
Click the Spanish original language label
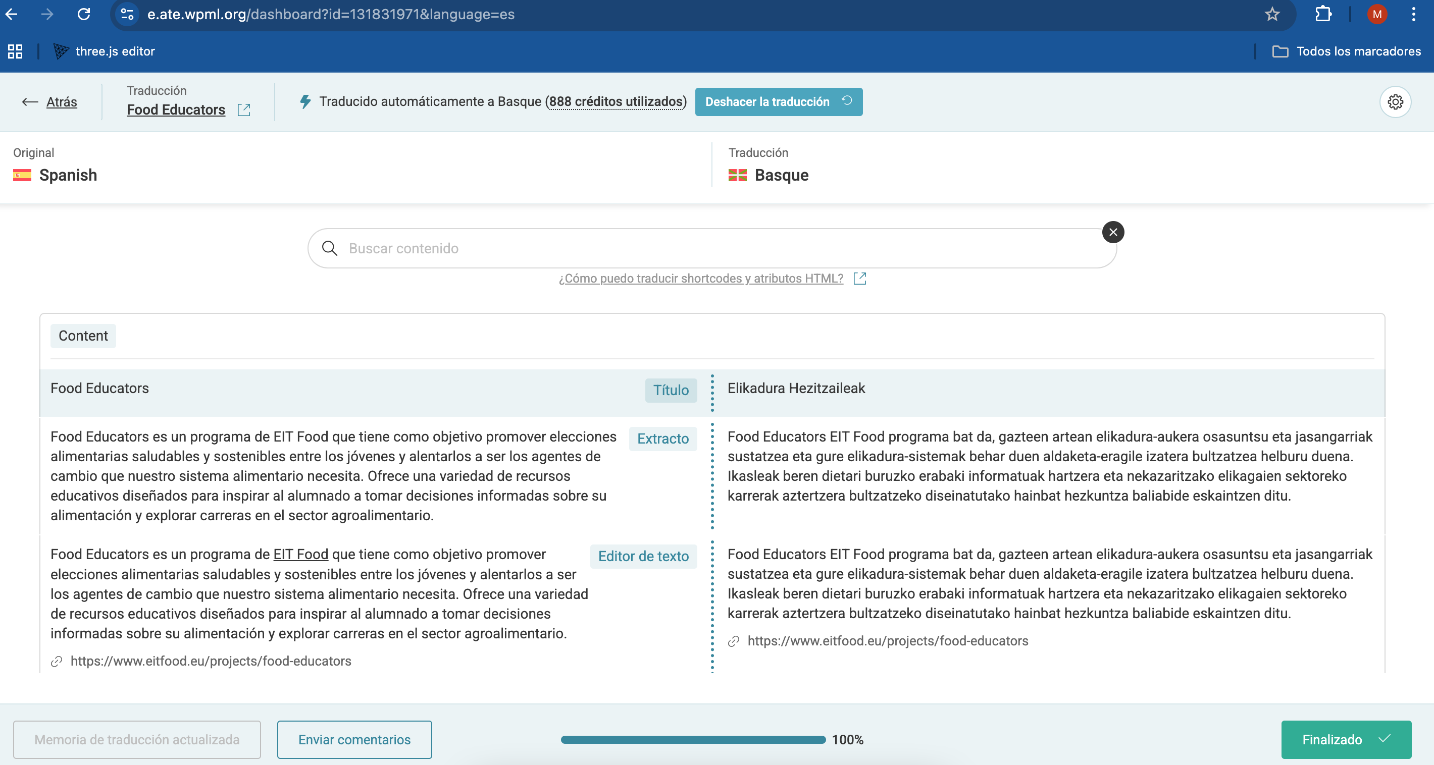point(68,175)
